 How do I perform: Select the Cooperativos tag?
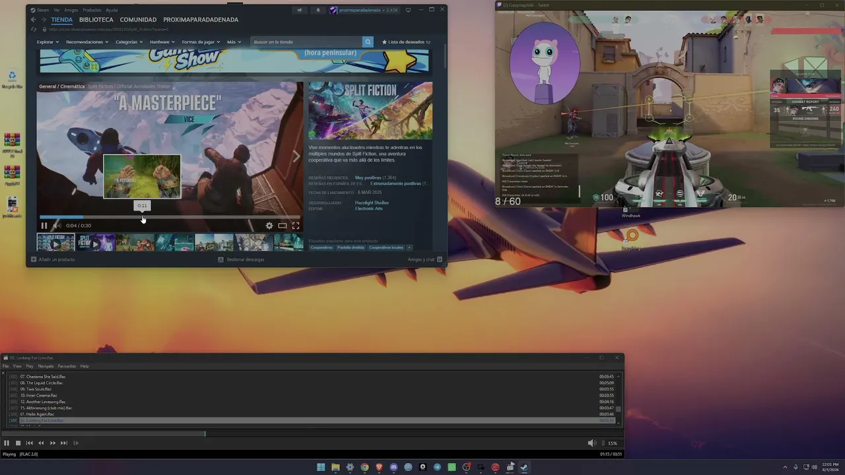[x=321, y=247]
